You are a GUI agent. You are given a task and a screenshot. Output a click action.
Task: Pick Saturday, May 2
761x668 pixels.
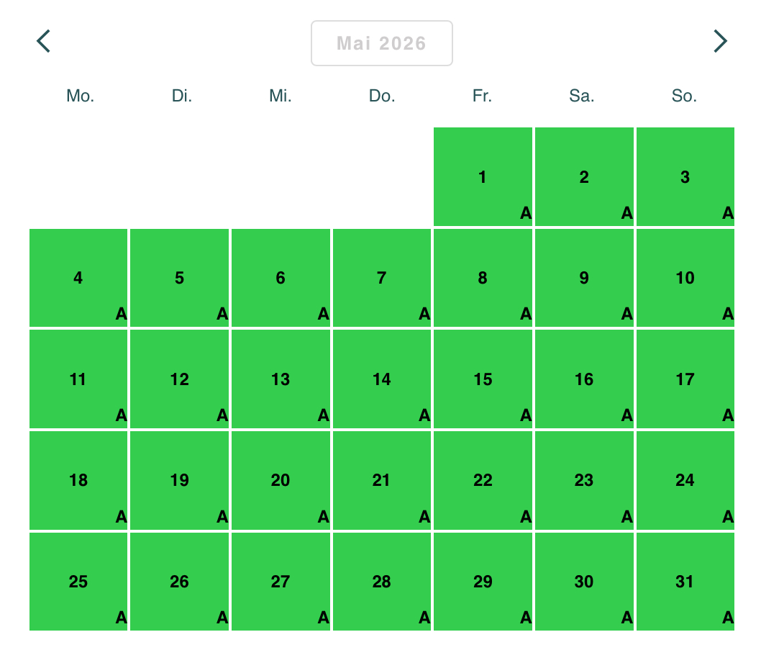click(x=584, y=177)
